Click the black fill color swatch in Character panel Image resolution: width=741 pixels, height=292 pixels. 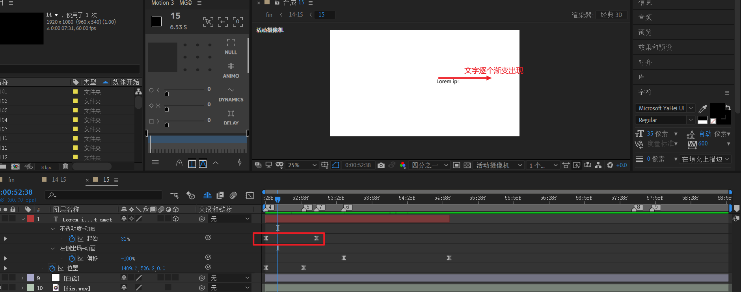tap(717, 110)
